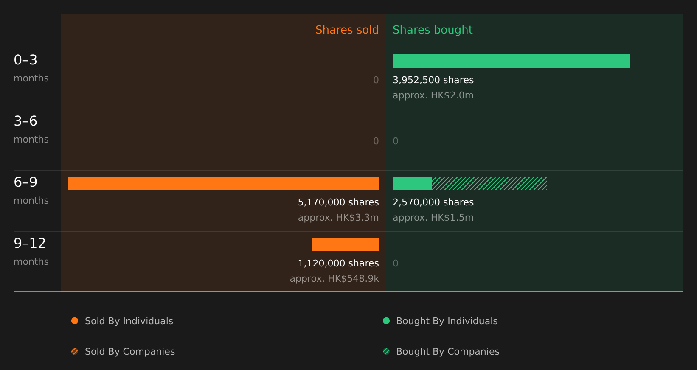The height and width of the screenshot is (370, 697).
Task: Click the sold zero in 0–3 months row
Action: [x=376, y=80]
